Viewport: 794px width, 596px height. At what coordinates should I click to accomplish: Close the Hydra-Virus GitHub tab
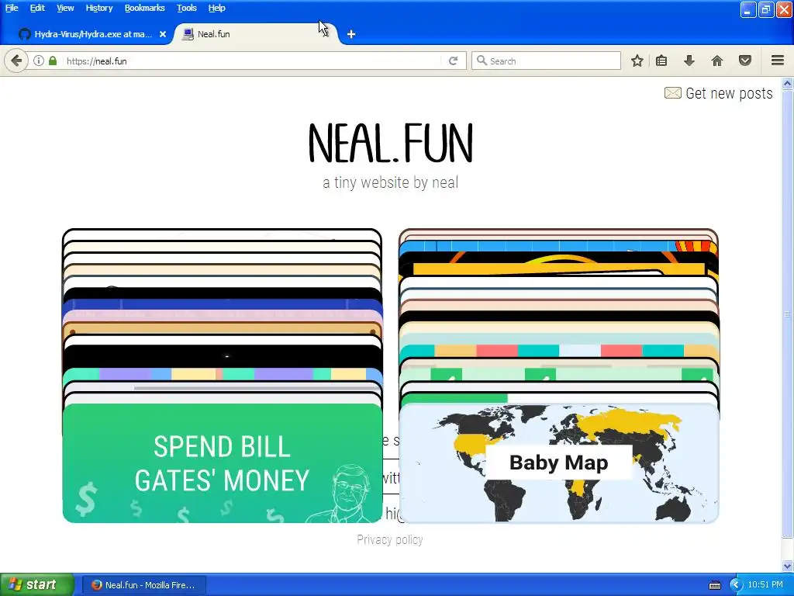coord(163,34)
